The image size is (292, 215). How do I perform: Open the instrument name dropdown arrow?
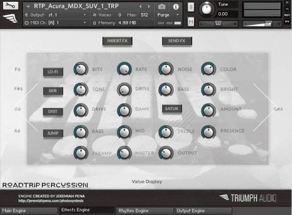(x=28, y=7)
